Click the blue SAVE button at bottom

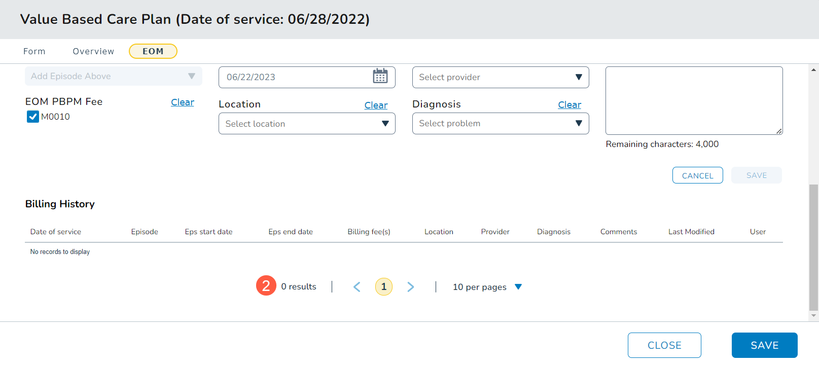pyautogui.click(x=764, y=345)
